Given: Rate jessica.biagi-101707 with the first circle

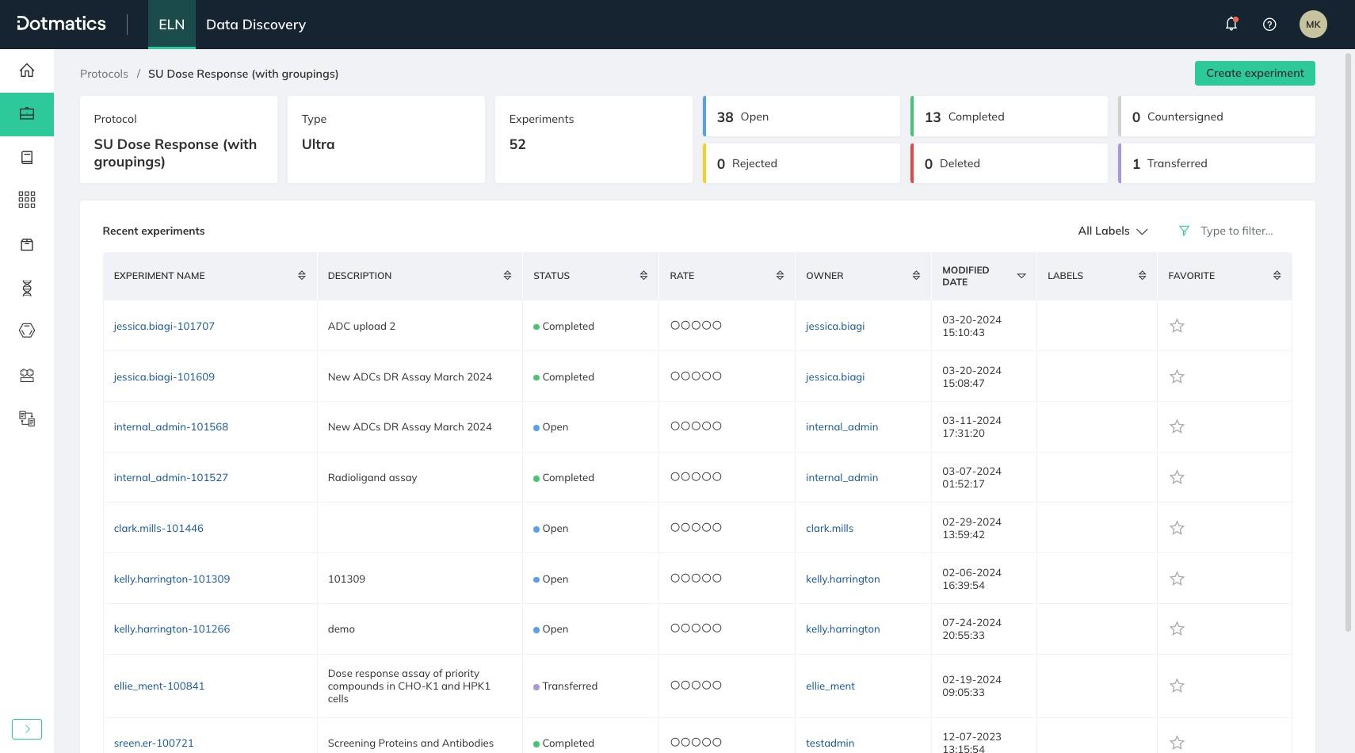Looking at the screenshot, I should click(x=675, y=325).
